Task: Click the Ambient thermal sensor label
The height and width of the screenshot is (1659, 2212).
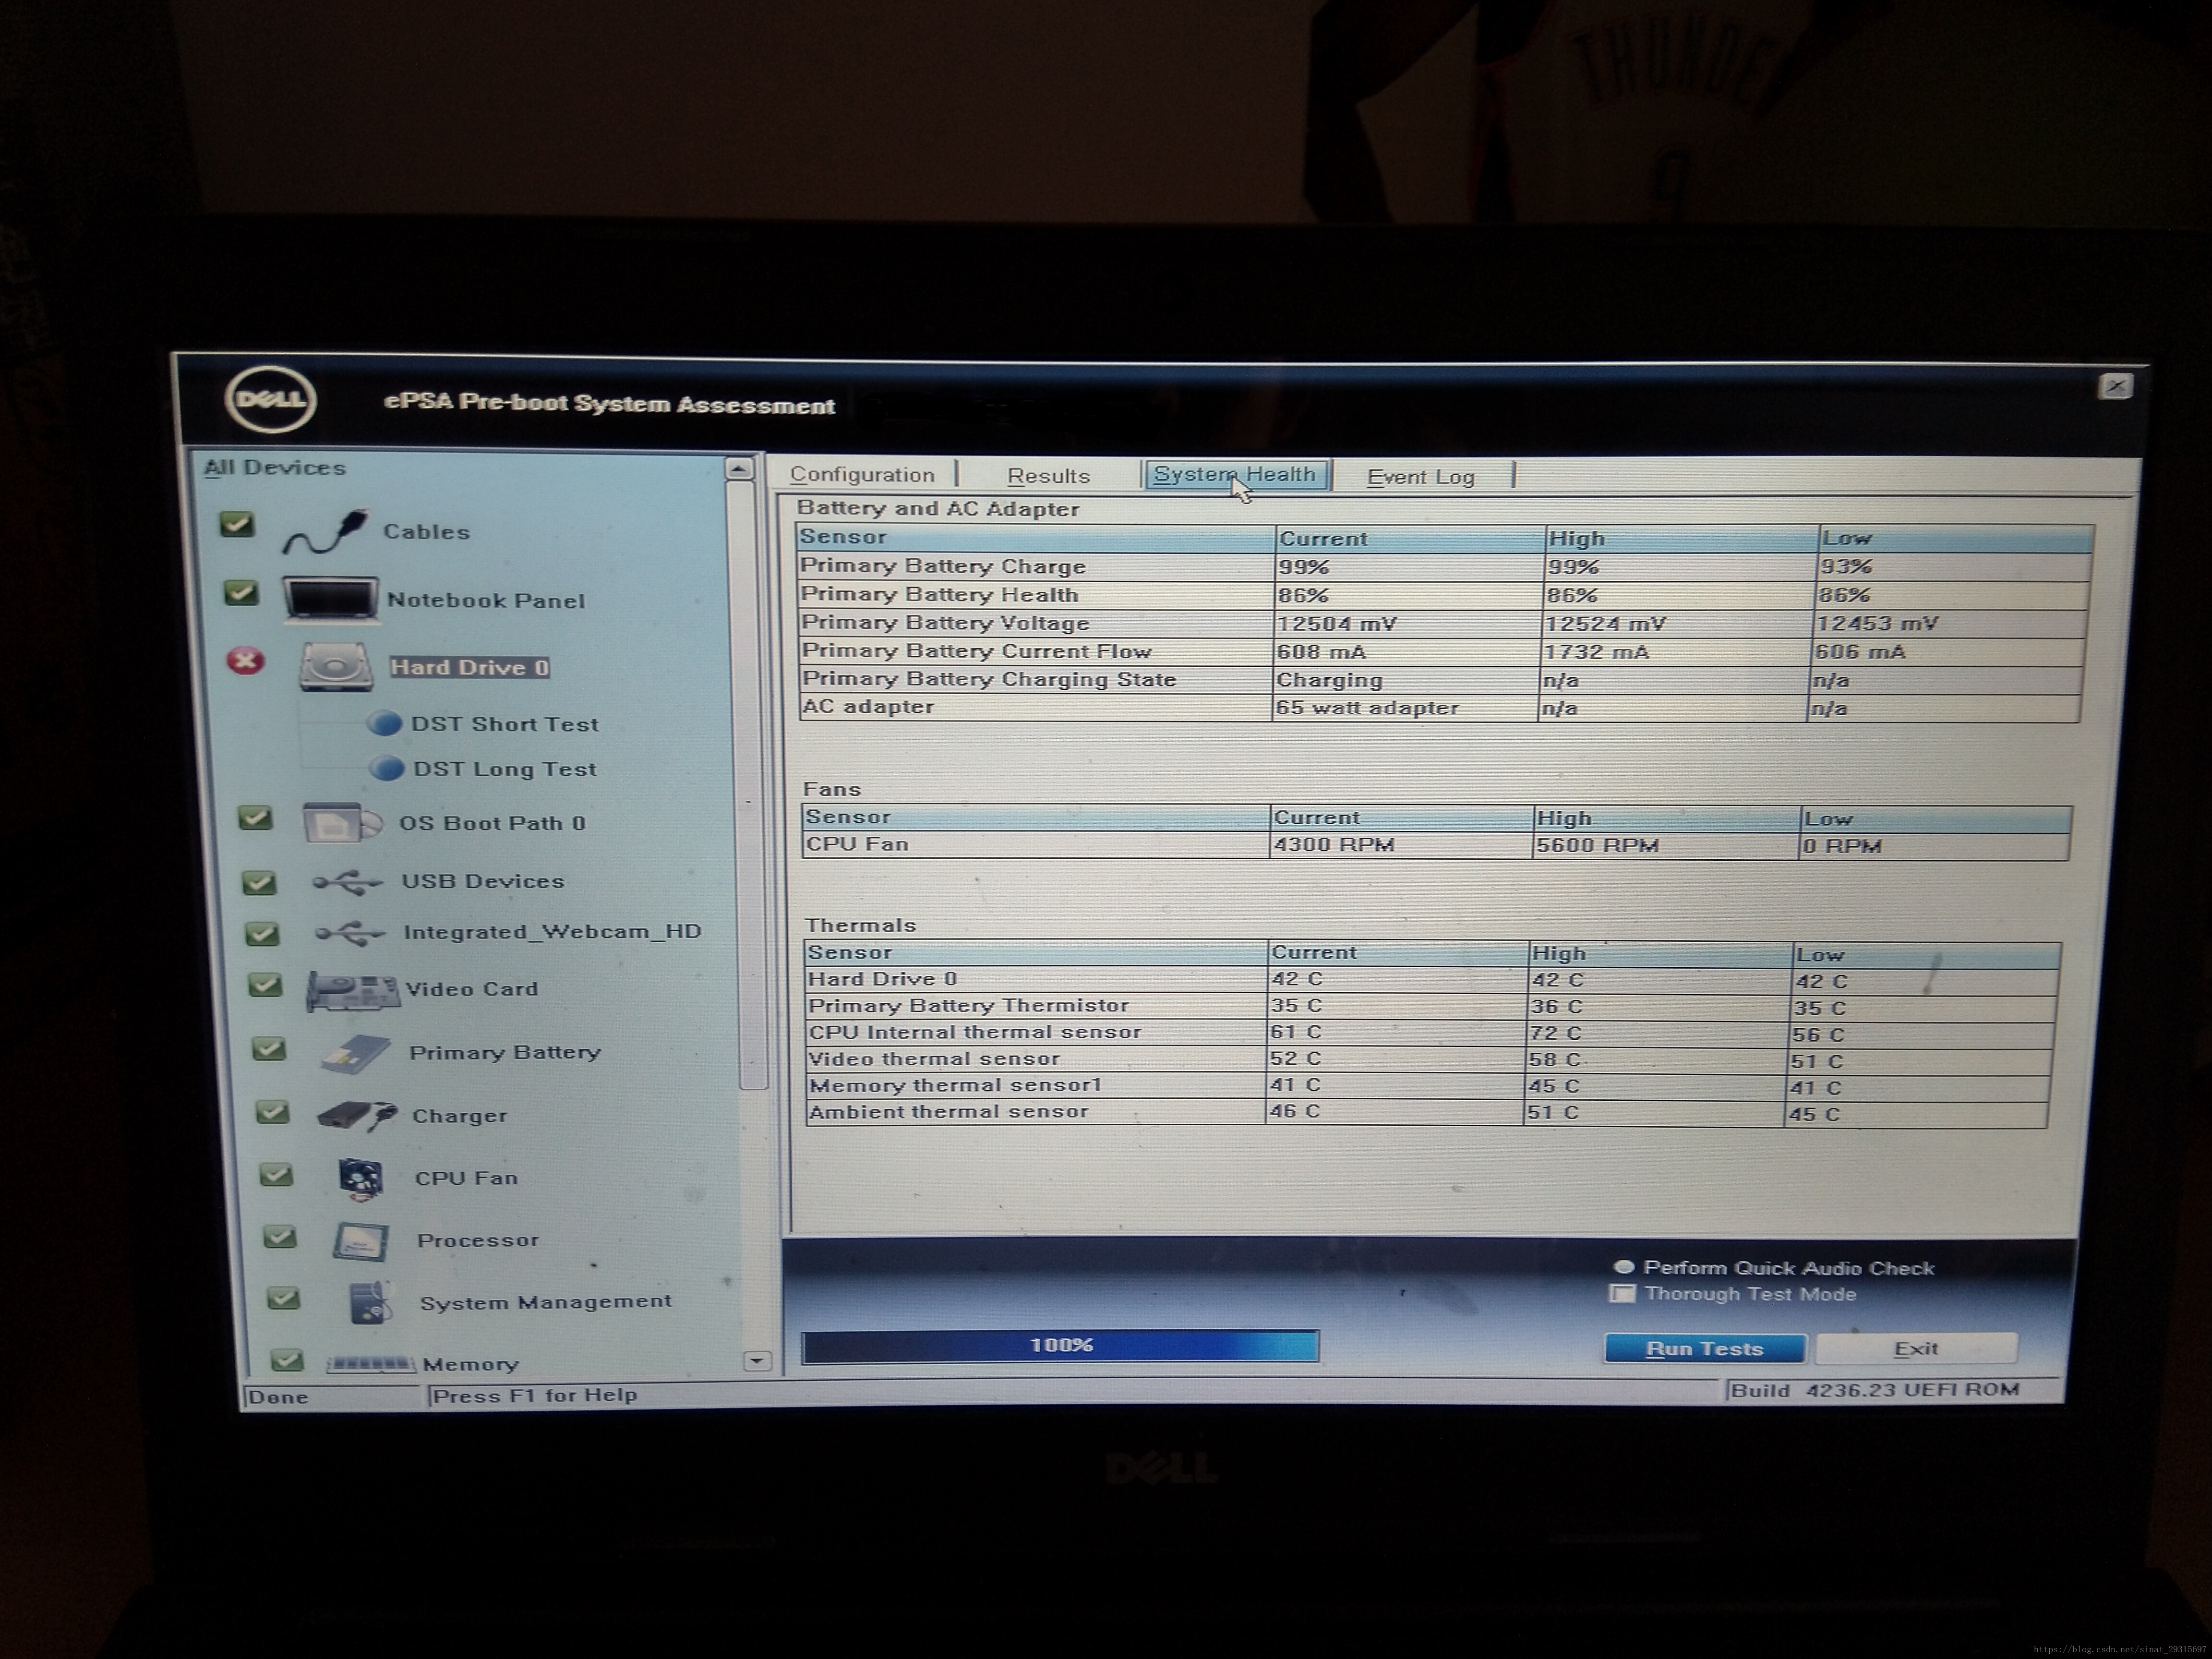Action: click(x=948, y=1111)
